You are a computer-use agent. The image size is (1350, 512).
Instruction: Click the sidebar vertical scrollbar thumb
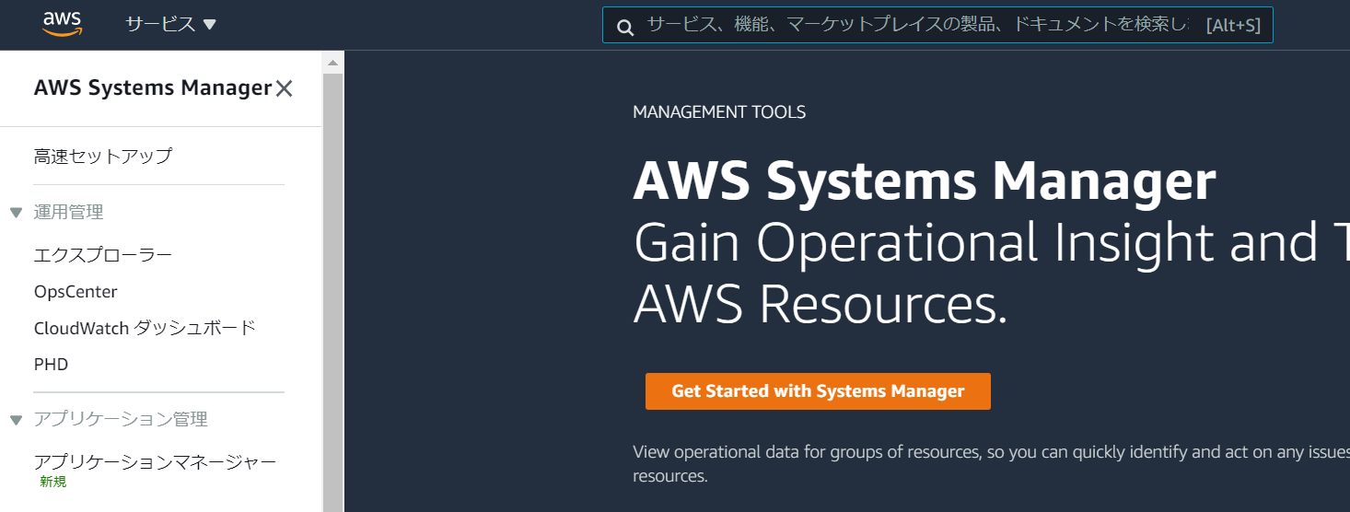coord(332,292)
